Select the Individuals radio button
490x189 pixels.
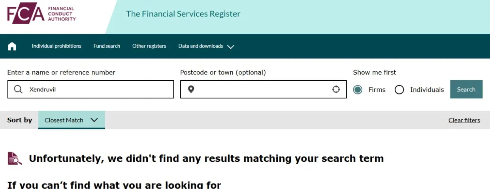coord(400,90)
